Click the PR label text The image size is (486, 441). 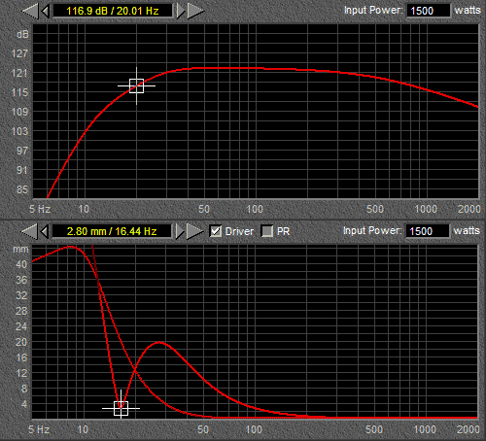coord(283,231)
